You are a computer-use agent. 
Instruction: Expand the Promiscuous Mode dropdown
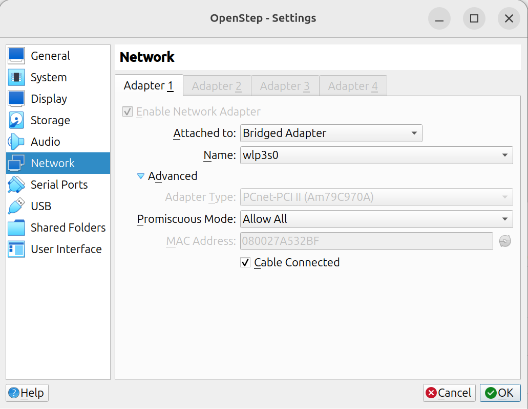(x=376, y=219)
